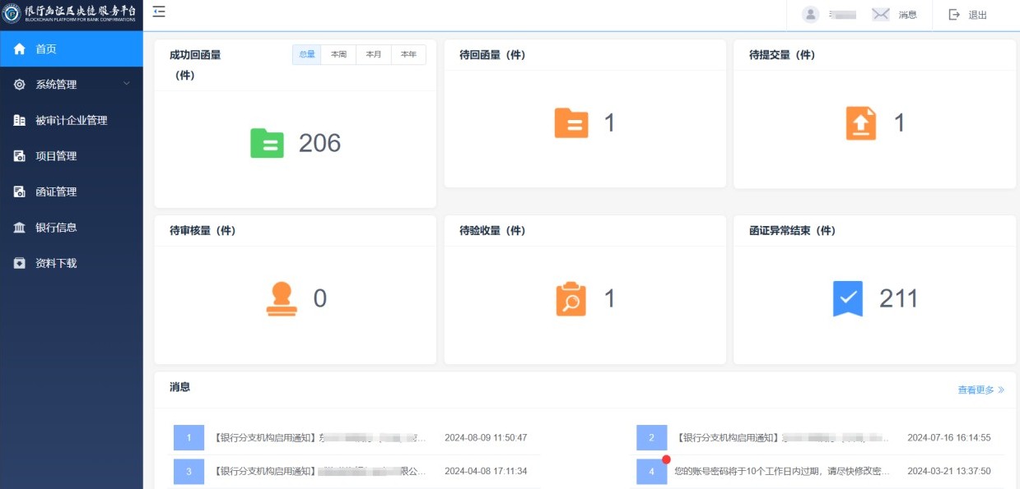Go to 被审计企业管理 in the sidebar

tap(71, 120)
